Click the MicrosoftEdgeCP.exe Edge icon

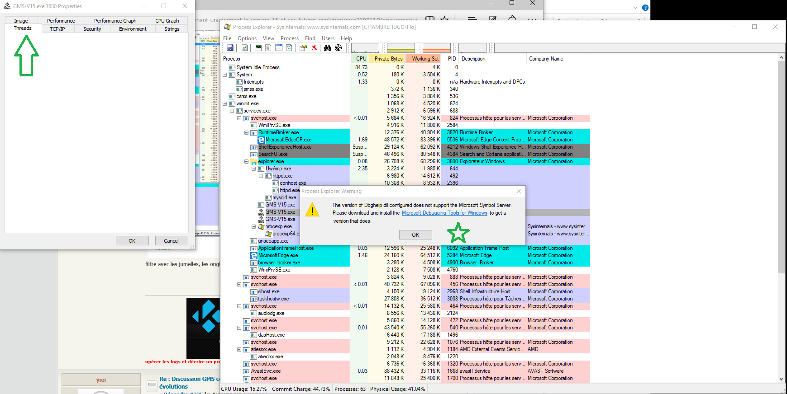261,140
